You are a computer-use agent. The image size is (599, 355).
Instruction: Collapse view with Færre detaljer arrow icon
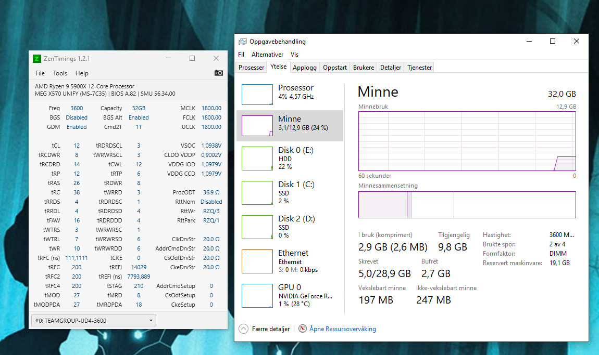[x=243, y=328]
